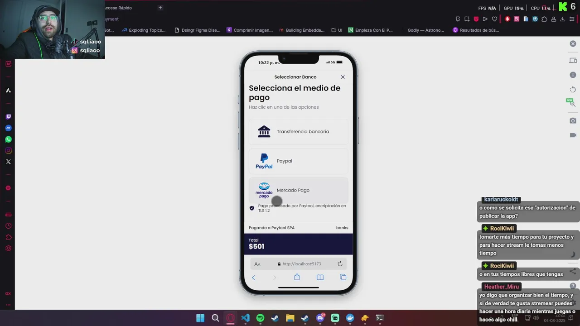Click the "Pagando a Paytool SPA" text
The width and height of the screenshot is (580, 326).
click(271, 228)
